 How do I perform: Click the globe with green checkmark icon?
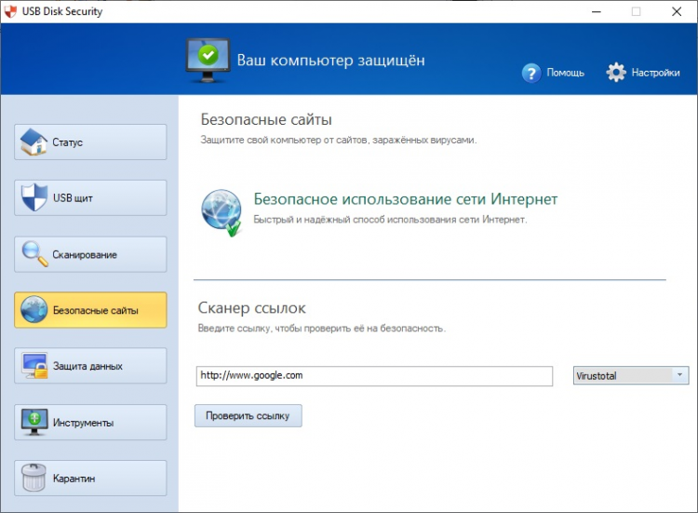coord(221,213)
